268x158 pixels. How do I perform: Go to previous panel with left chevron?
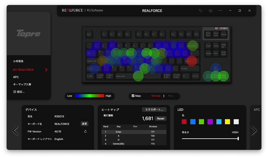(x=15, y=131)
